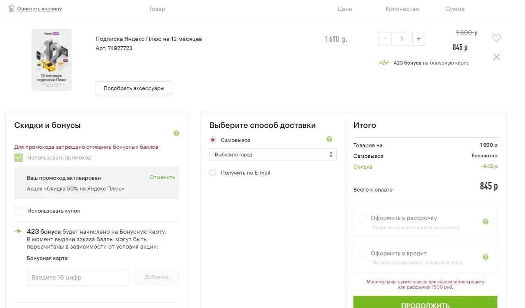Screen dimensions: 525x308
Task: Check 'Оформить в кредит' checkbox
Action: [x=363, y=254]
